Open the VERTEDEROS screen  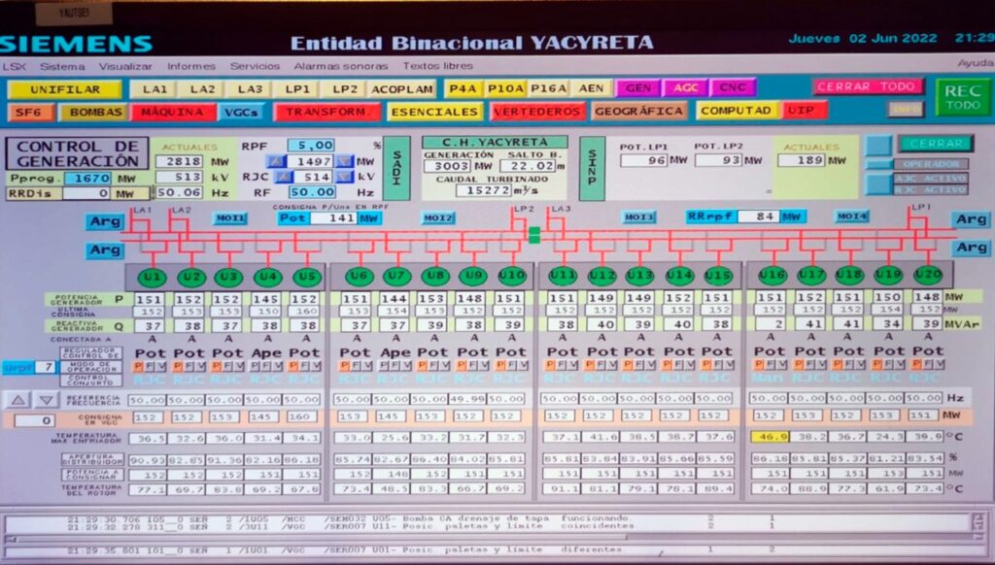coord(537,112)
